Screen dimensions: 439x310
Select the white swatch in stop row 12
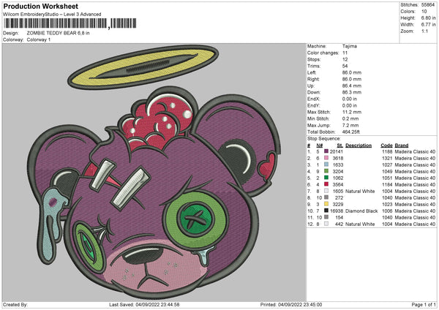coord(326,224)
